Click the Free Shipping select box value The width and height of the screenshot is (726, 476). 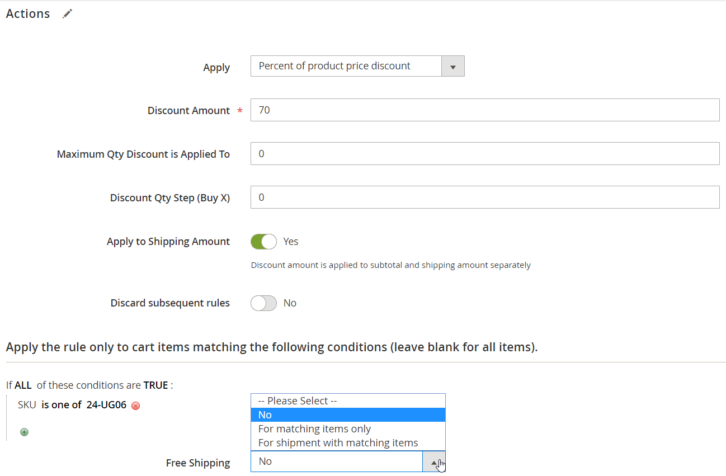(336, 462)
